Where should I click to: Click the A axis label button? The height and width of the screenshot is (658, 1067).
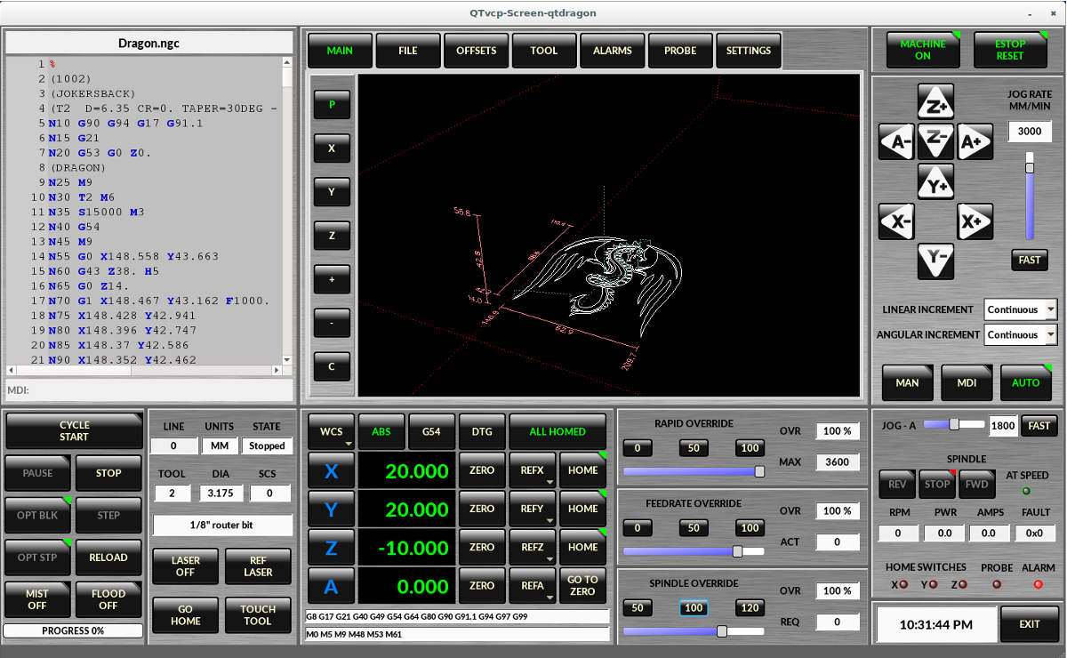(x=332, y=586)
